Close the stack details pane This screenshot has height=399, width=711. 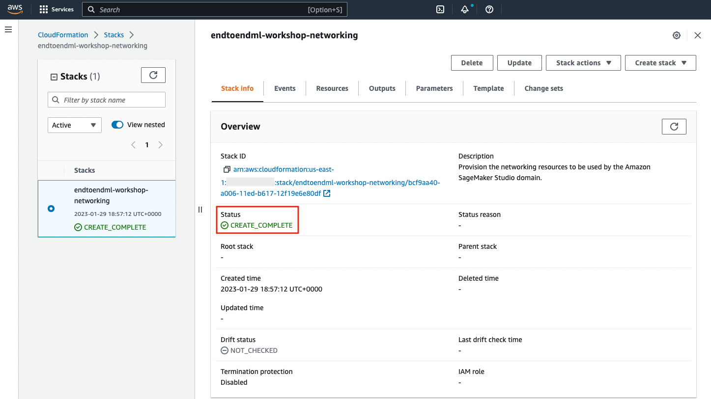pos(697,35)
